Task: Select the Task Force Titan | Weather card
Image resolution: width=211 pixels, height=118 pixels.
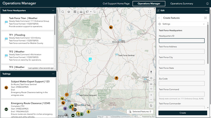Action: pos(27,22)
